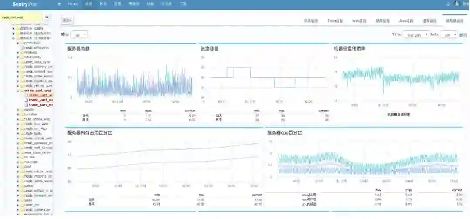
Task: Click the gear settings icon above charts
Action: point(62,34)
